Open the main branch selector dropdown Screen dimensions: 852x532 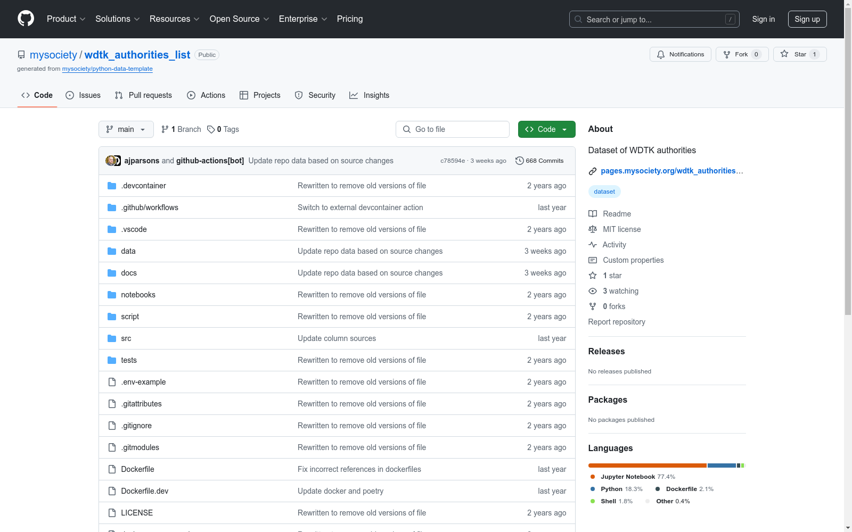click(126, 129)
